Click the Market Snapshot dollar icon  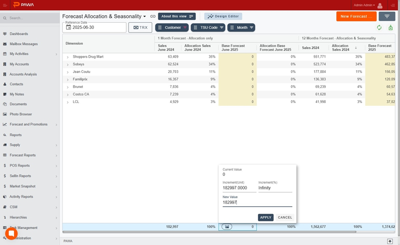tap(5, 186)
